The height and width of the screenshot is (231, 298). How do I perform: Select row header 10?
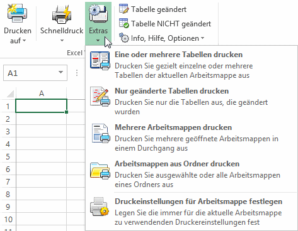(8, 219)
